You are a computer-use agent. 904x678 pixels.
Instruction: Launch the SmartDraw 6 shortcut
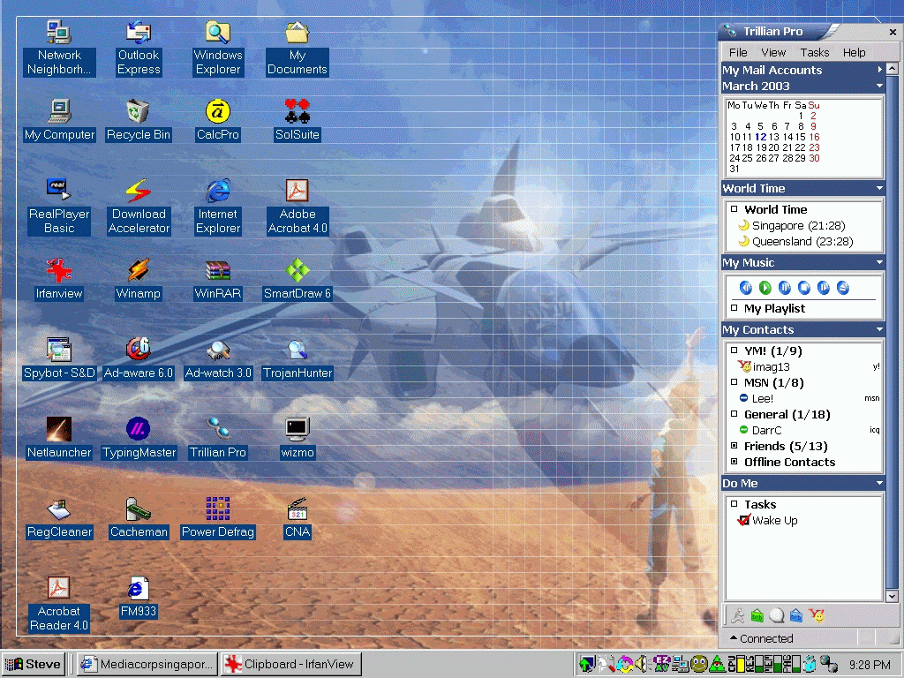[298, 279]
